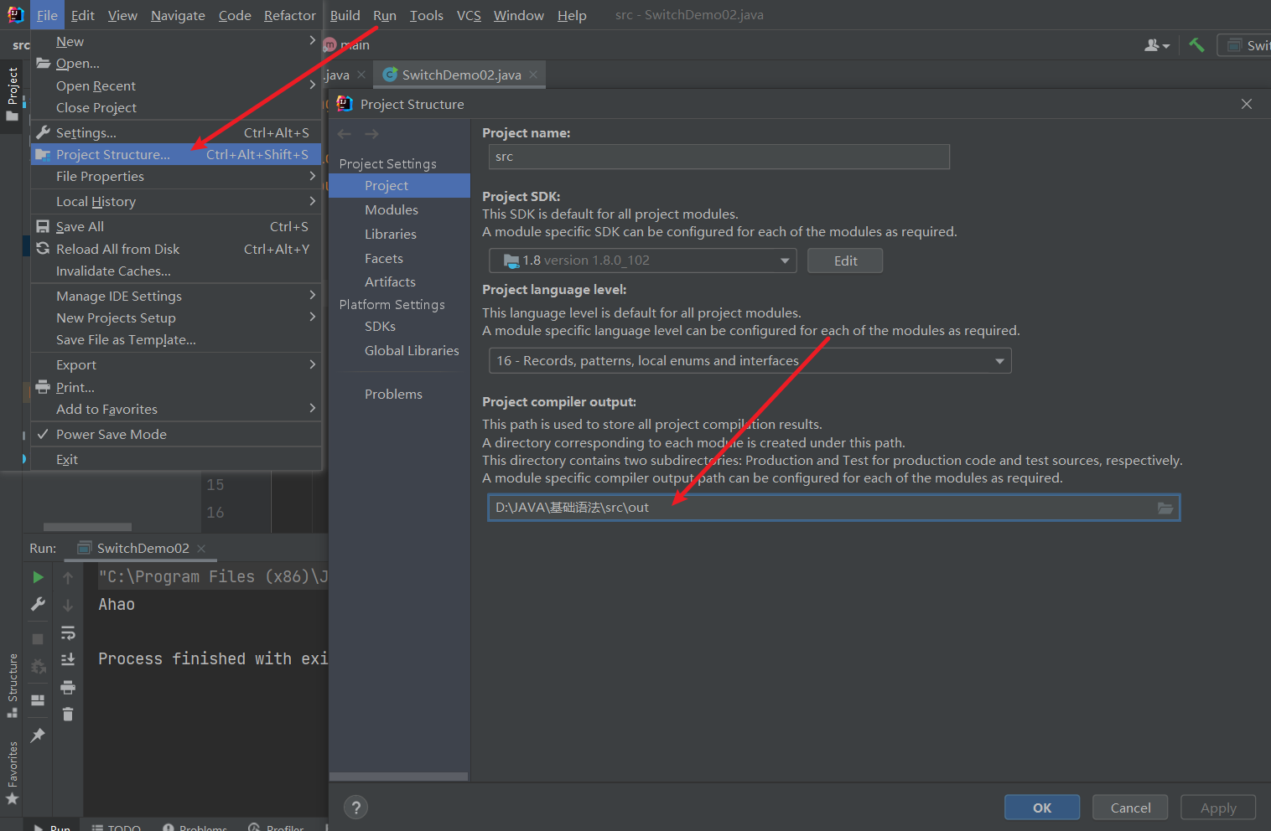This screenshot has height=831, width=1271.
Task: Select Invalidate Caches... menu item
Action: click(176, 271)
